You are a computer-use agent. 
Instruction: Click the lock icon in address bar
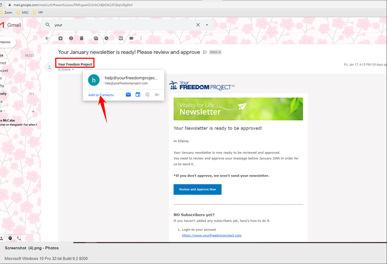point(9,5)
